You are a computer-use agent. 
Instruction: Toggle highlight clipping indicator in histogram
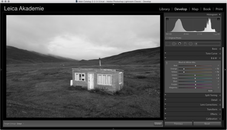click(218, 19)
